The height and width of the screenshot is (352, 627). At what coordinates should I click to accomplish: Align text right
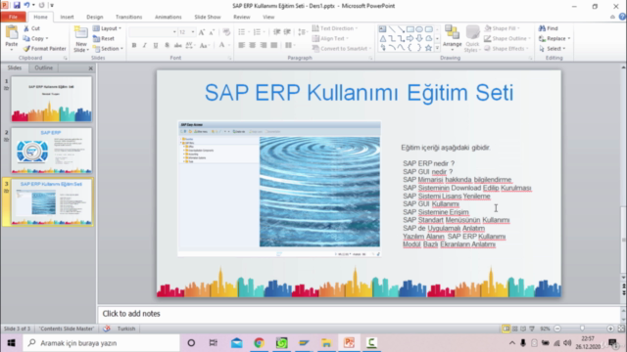tap(264, 46)
